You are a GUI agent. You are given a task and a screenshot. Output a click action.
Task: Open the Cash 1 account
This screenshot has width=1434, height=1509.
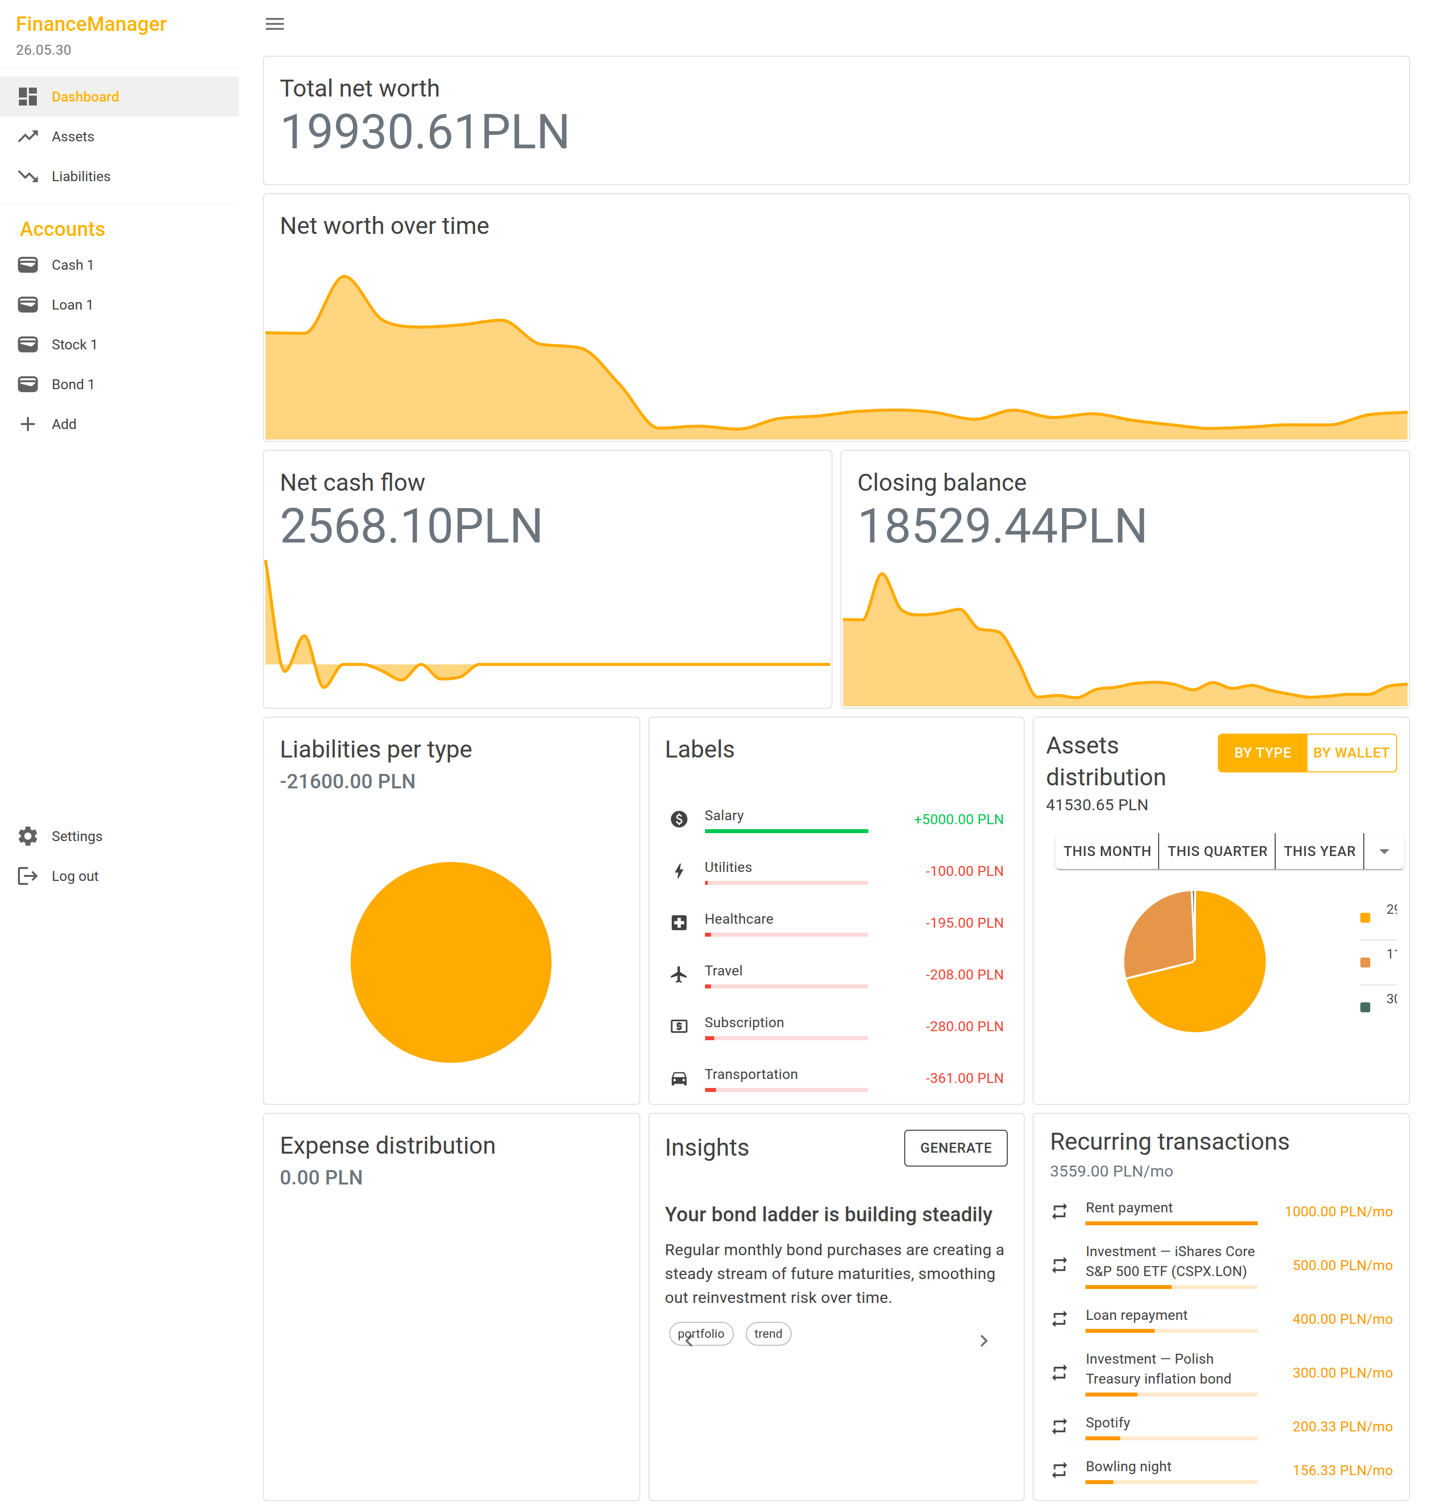coord(119,264)
